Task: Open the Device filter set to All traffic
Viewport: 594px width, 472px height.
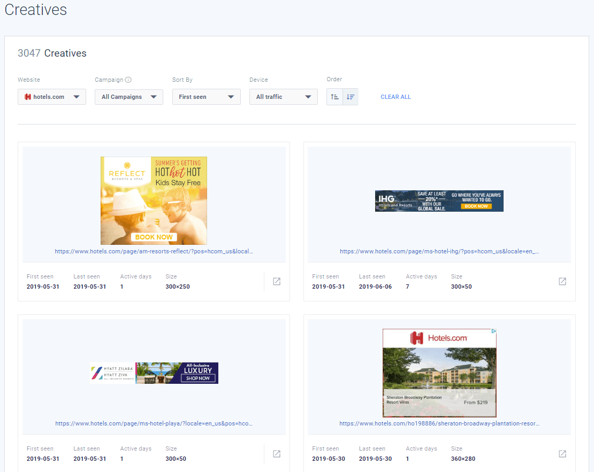Action: (x=283, y=97)
